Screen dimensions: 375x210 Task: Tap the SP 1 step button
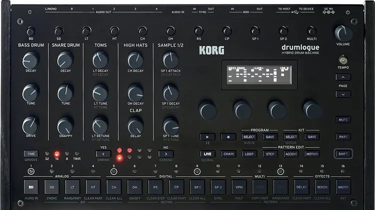197,187
